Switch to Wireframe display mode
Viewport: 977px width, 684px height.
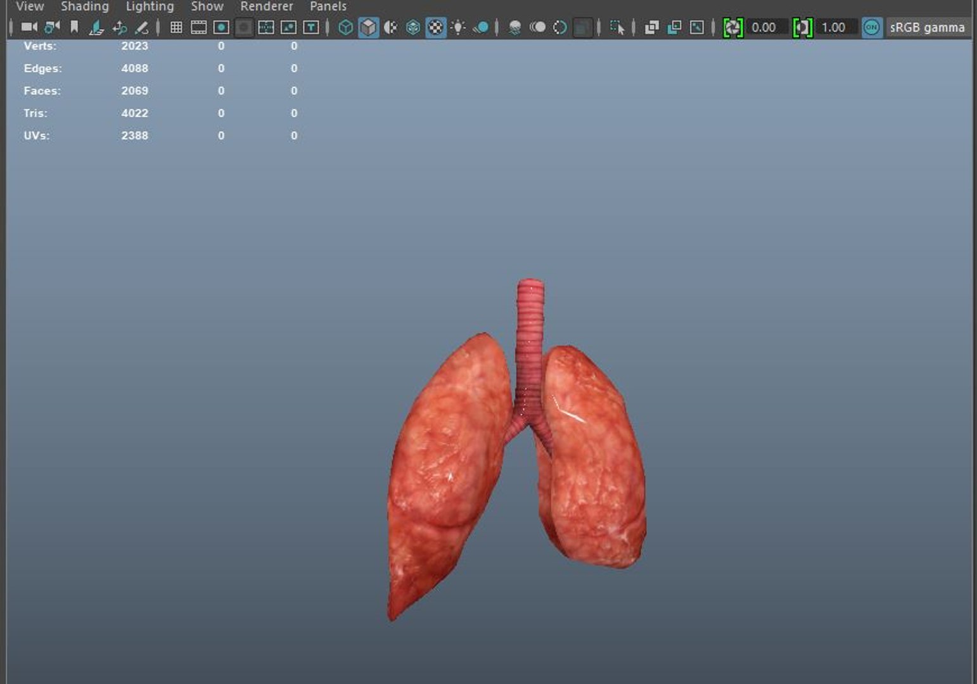point(345,27)
